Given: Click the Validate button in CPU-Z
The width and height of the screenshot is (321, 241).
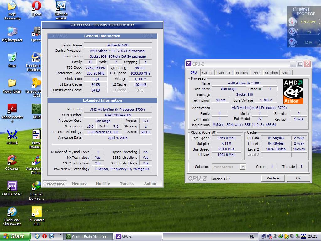Looking at the screenshot, I should (x=272, y=178).
